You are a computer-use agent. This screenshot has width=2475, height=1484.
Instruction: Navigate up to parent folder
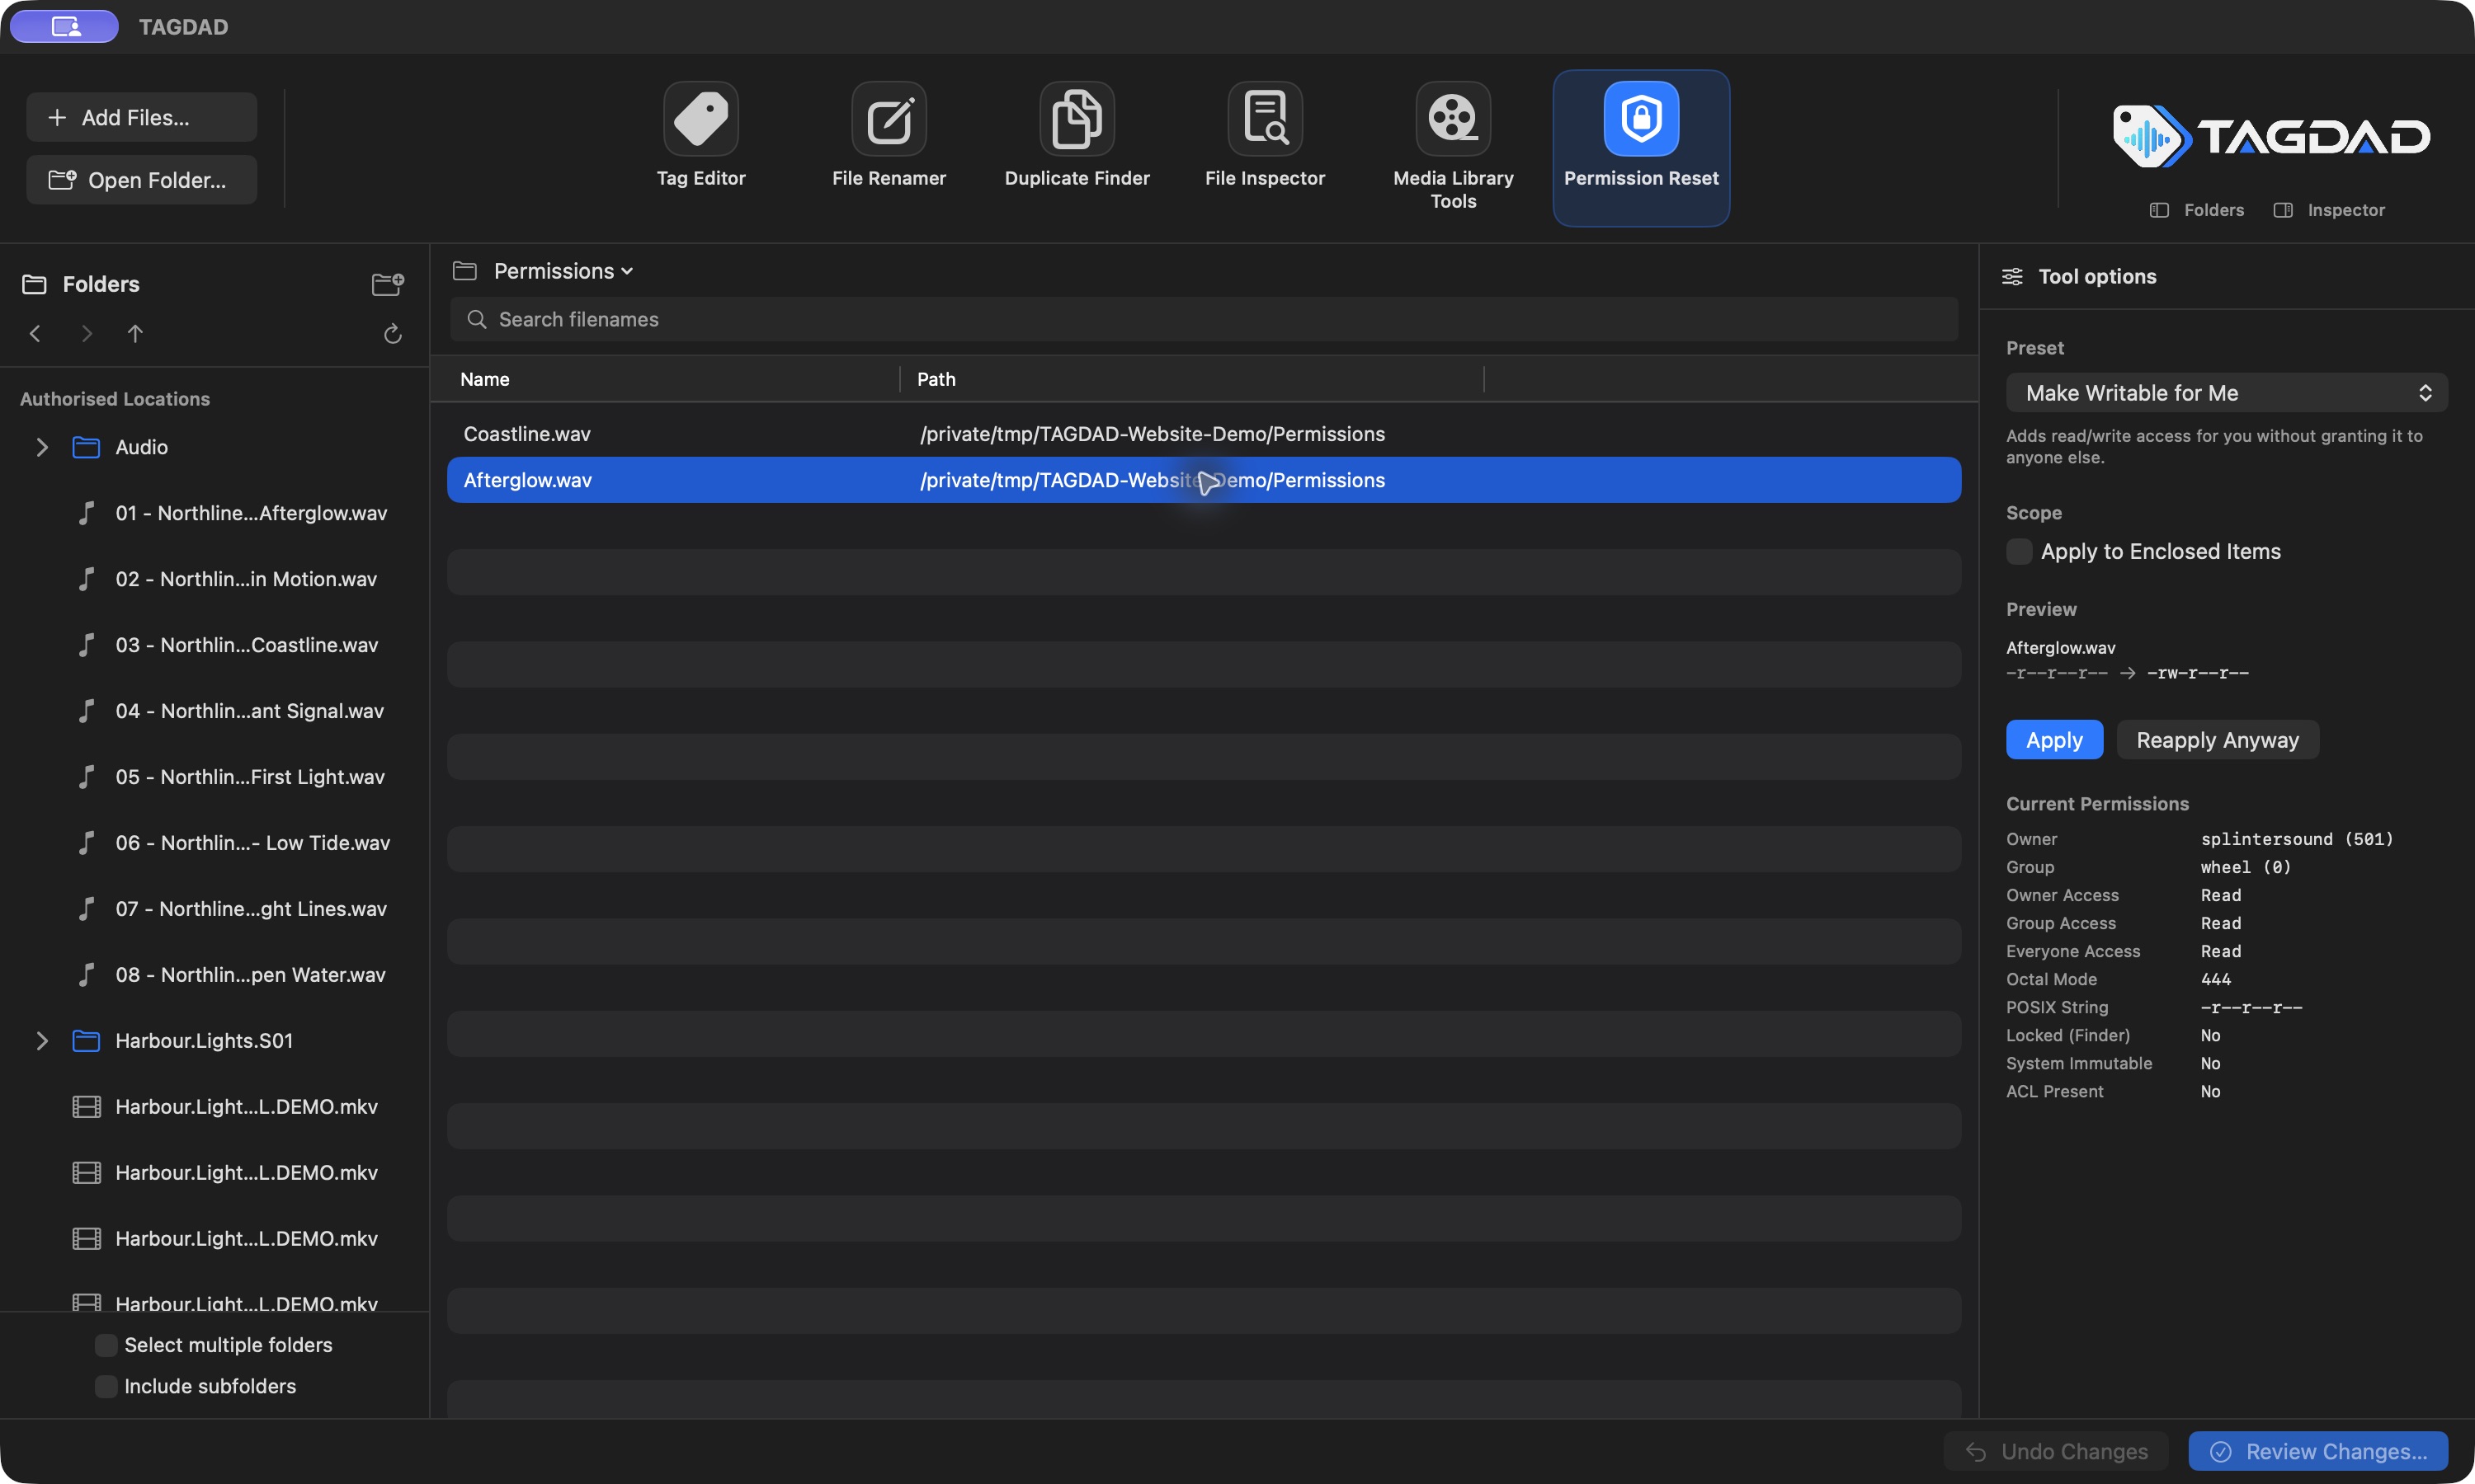pos(135,333)
